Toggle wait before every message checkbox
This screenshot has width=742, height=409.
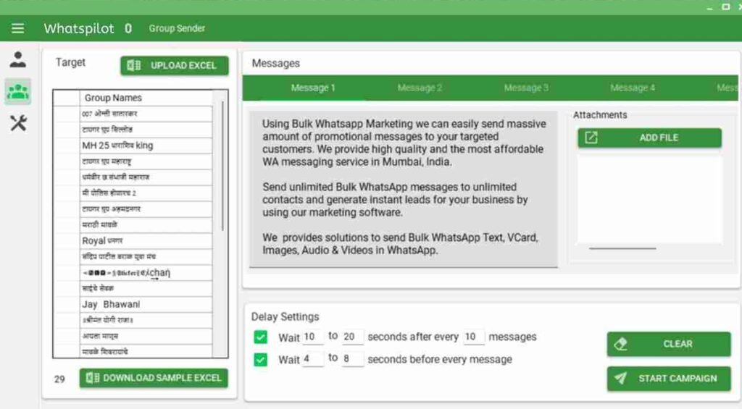pyautogui.click(x=261, y=359)
